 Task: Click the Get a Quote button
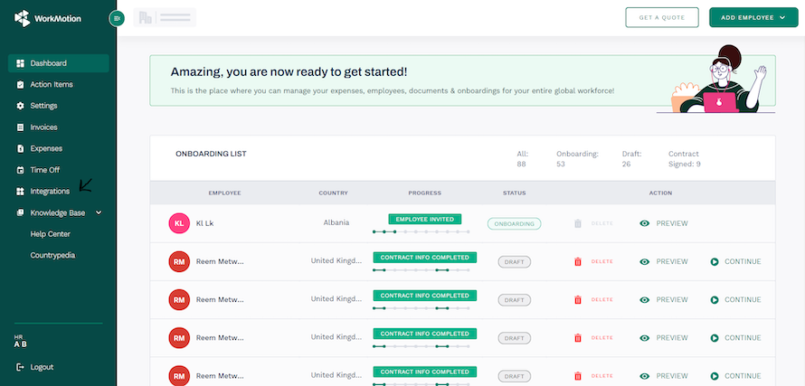click(x=662, y=17)
